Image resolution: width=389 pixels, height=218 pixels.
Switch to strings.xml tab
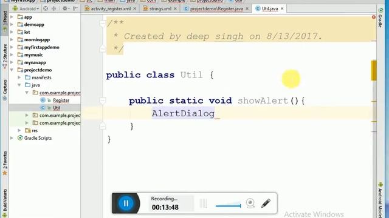point(160,8)
